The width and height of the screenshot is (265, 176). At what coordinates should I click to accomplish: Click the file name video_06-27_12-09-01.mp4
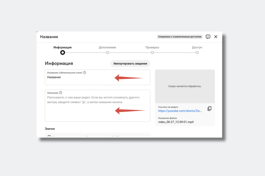[176, 122]
